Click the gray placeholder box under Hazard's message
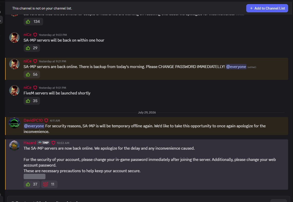This screenshot has width=293, height=202. [x=35, y=176]
